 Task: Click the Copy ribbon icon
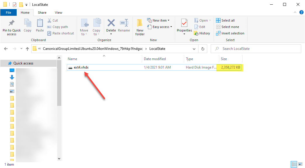coord(27,25)
